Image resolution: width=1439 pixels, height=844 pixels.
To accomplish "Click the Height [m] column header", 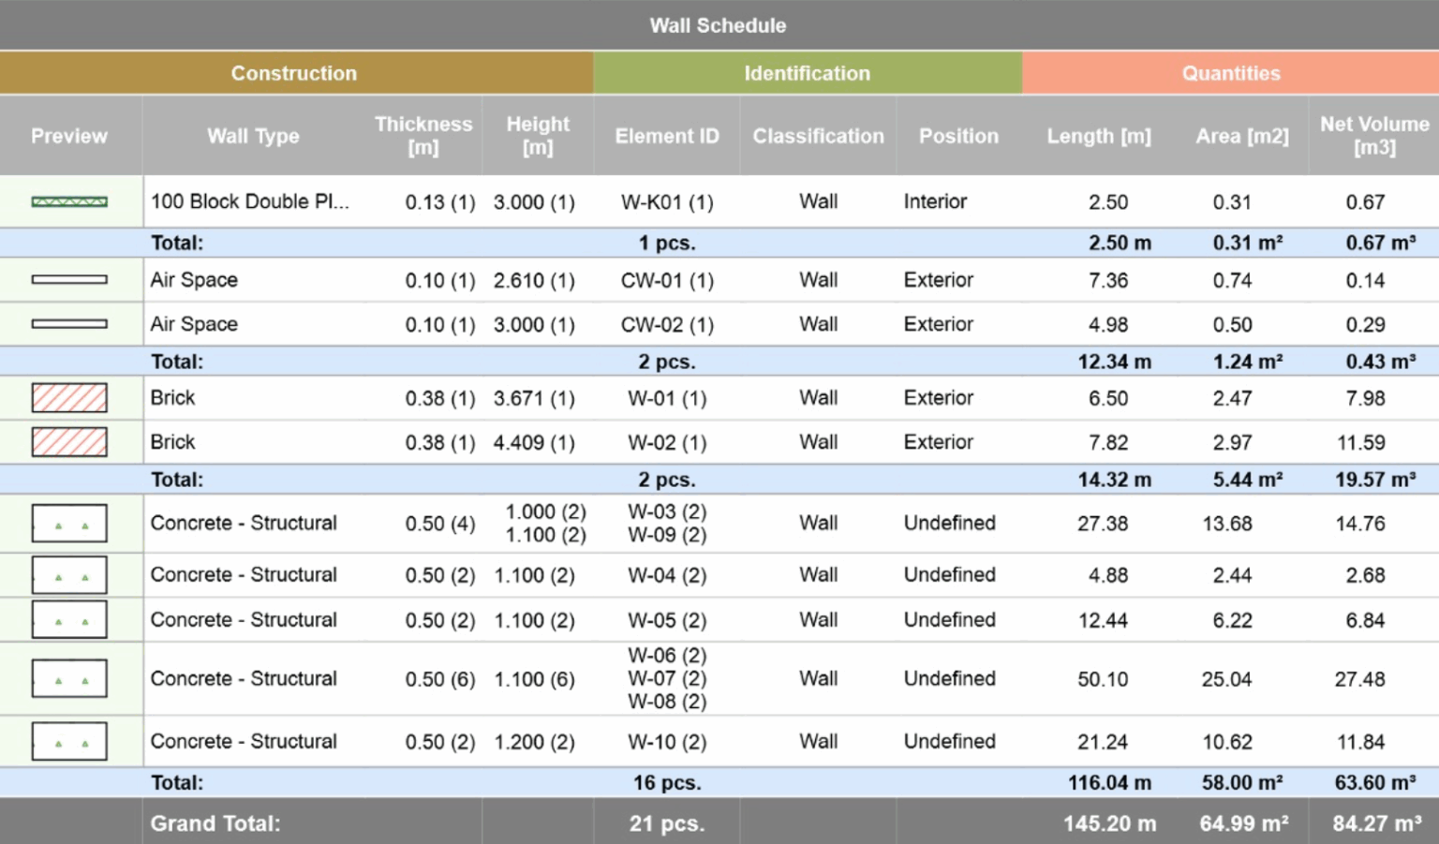I will tap(538, 136).
